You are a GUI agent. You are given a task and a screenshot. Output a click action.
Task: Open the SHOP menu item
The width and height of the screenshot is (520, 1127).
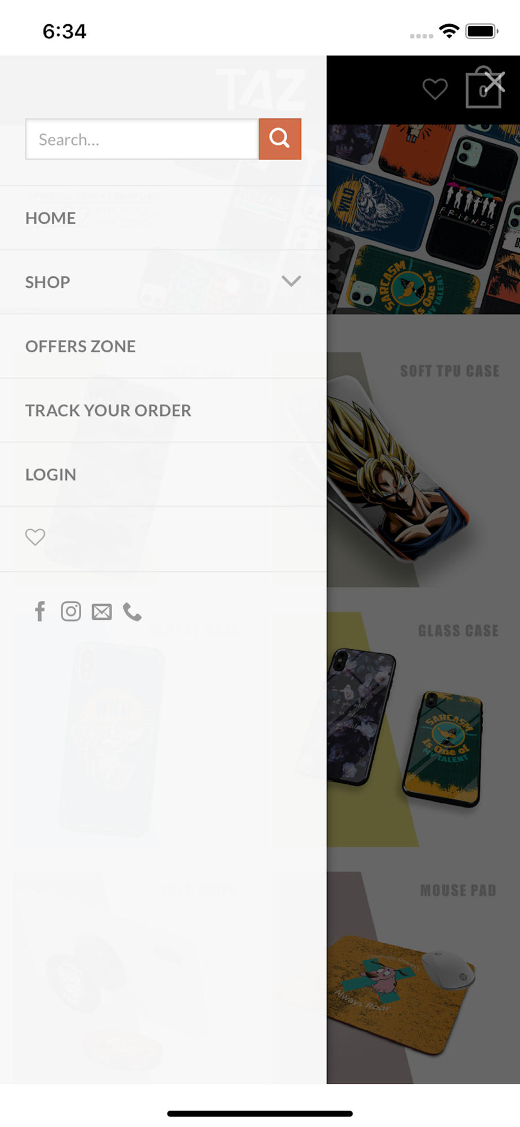48,282
